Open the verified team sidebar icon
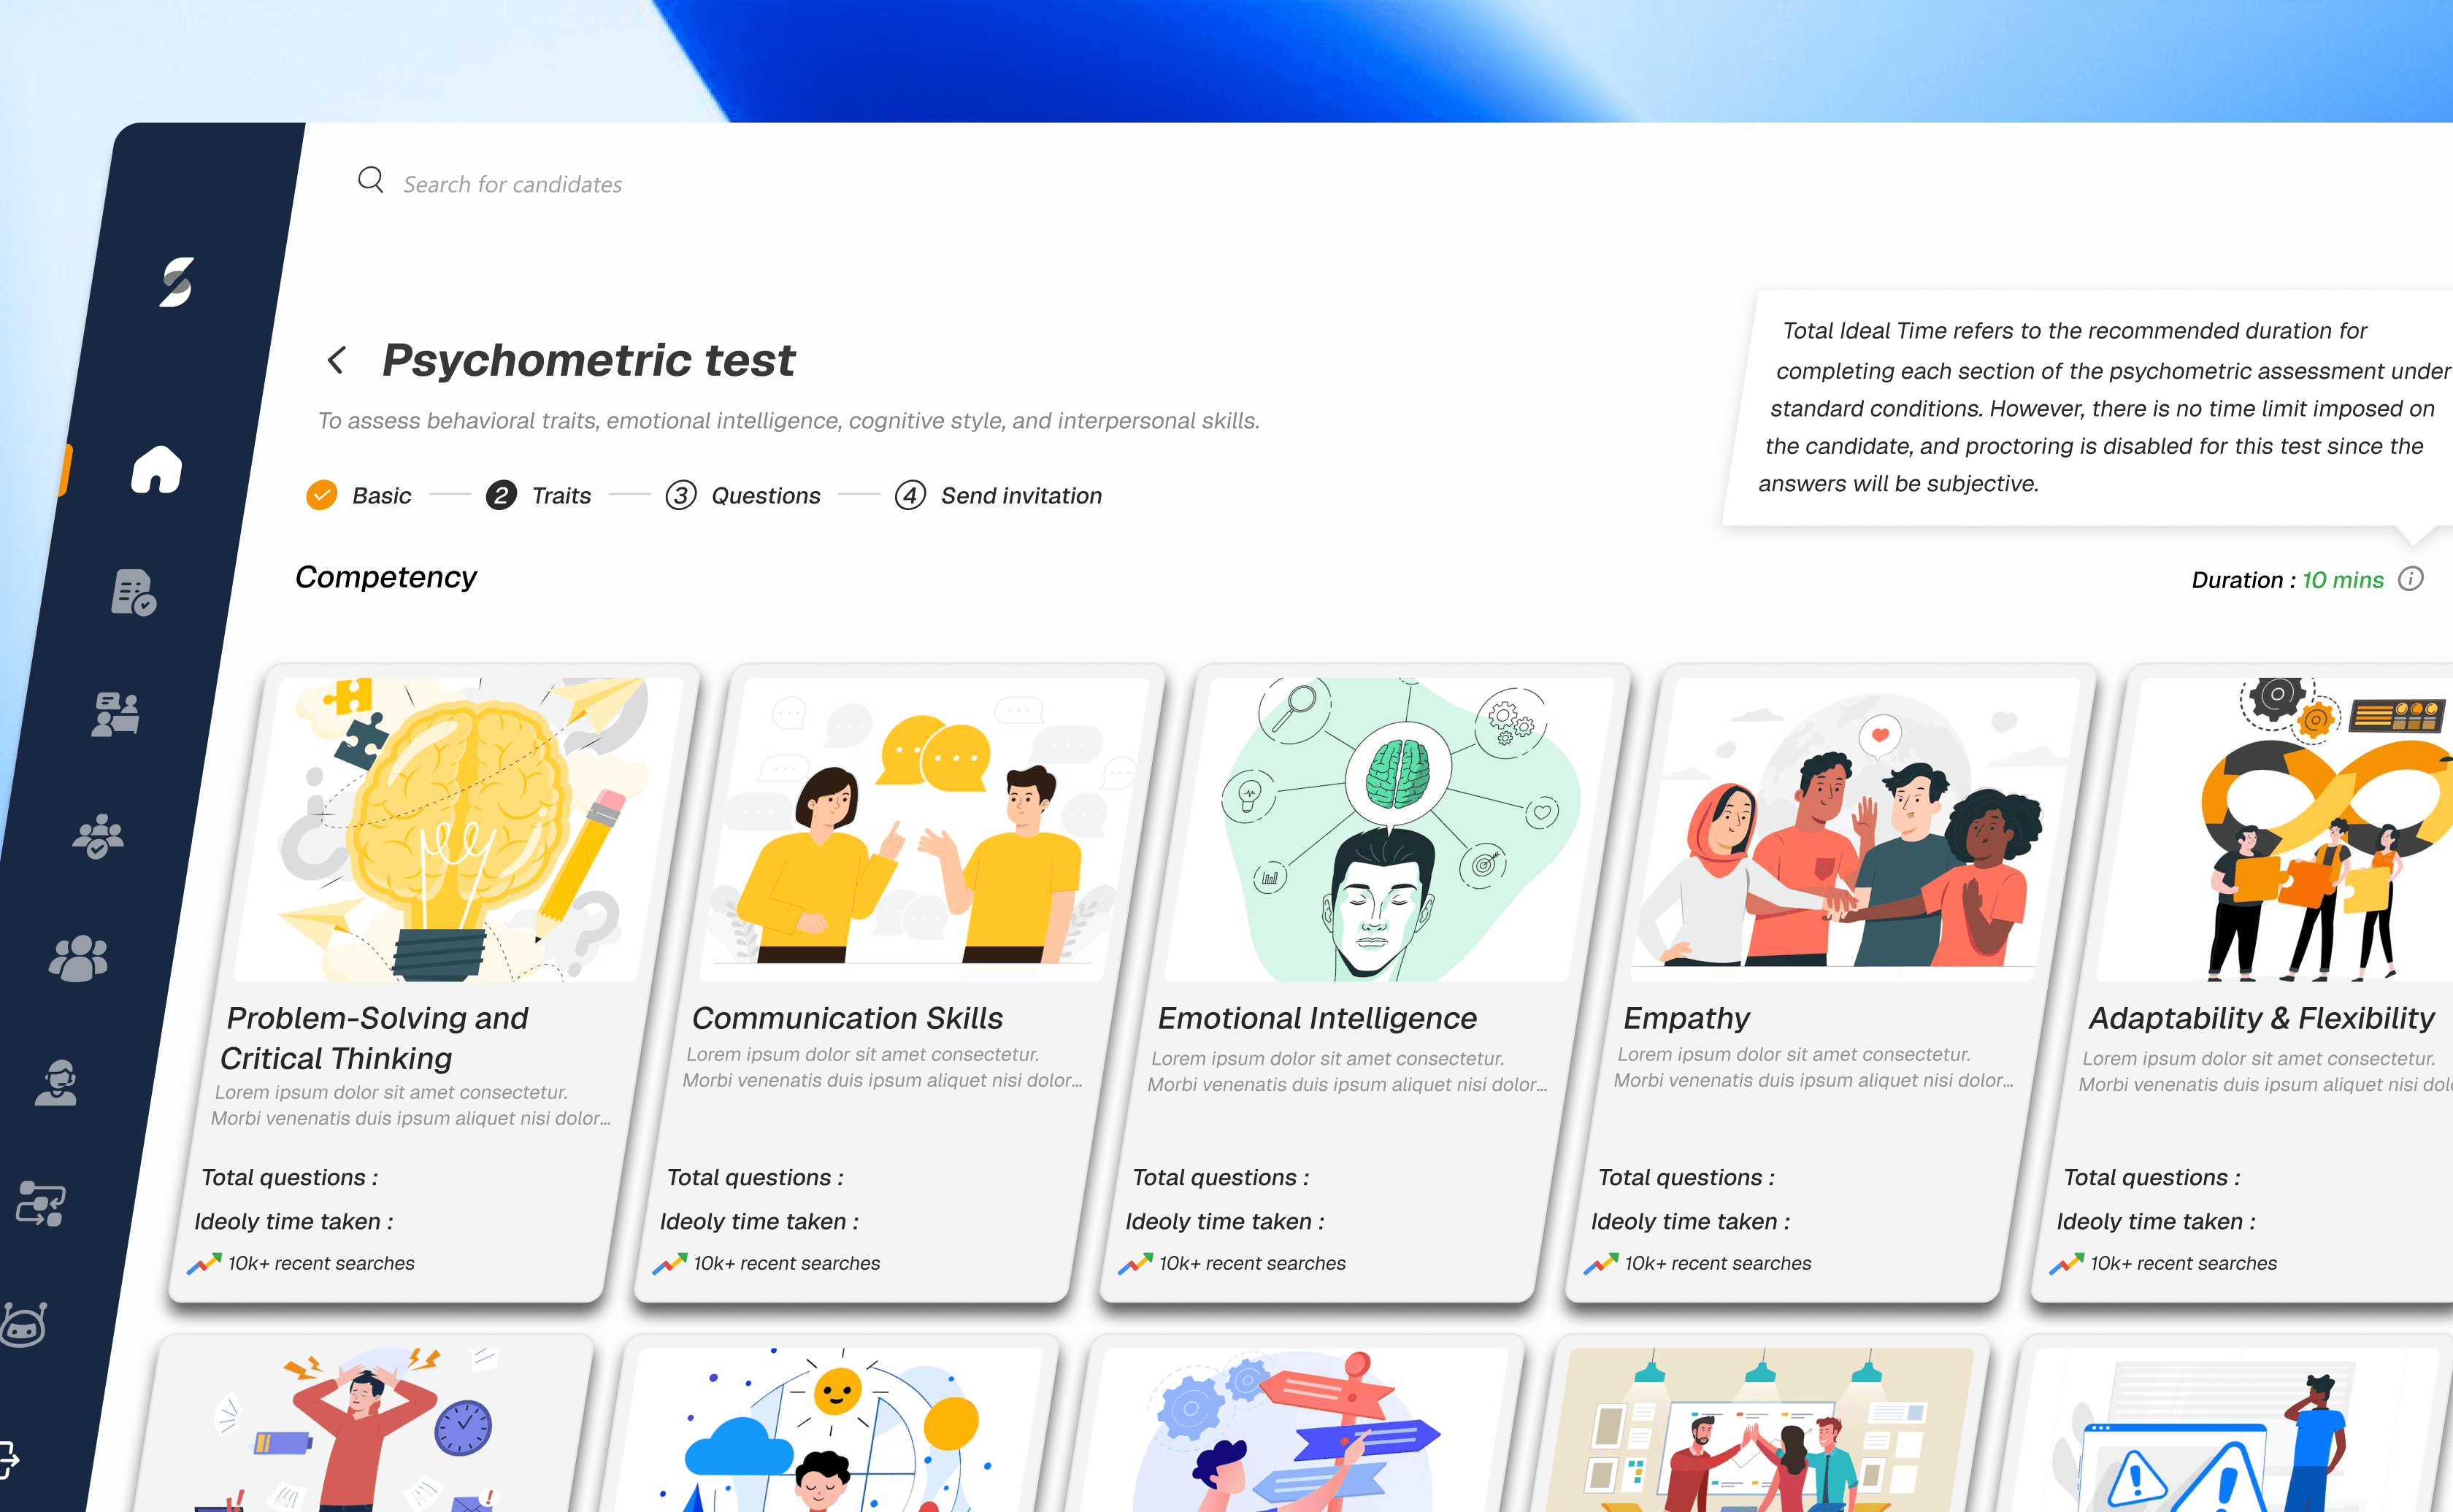 pos(99,836)
